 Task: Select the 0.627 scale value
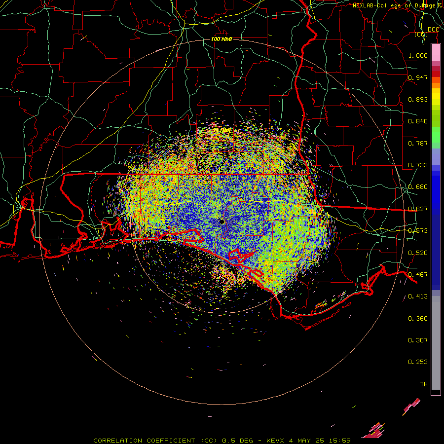coord(418,209)
